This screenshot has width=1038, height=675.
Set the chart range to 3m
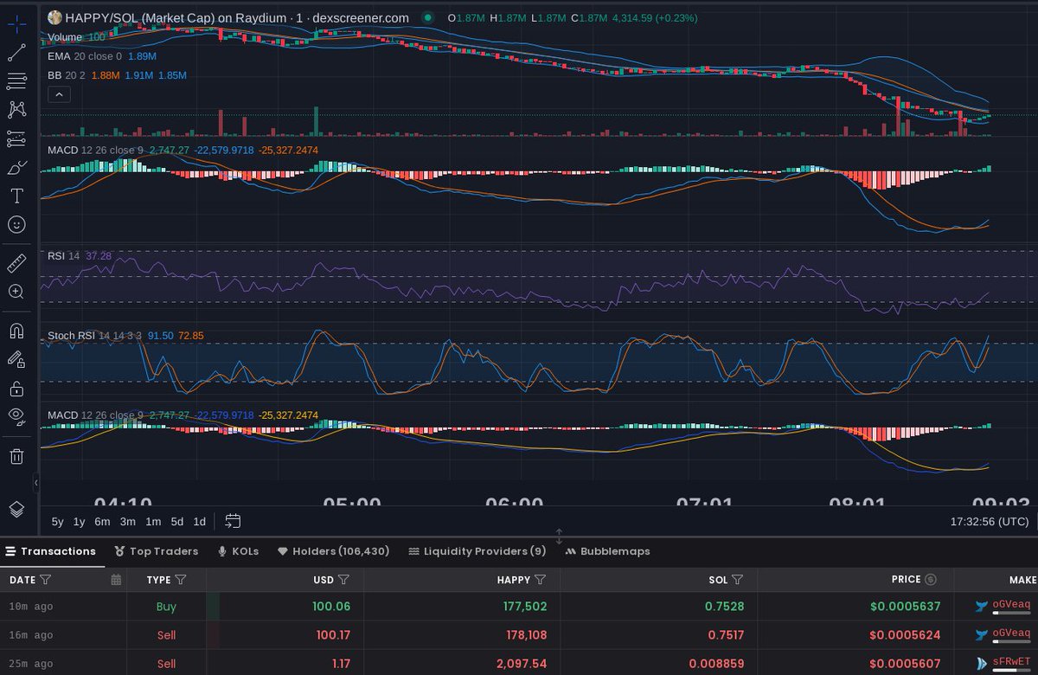[127, 522]
